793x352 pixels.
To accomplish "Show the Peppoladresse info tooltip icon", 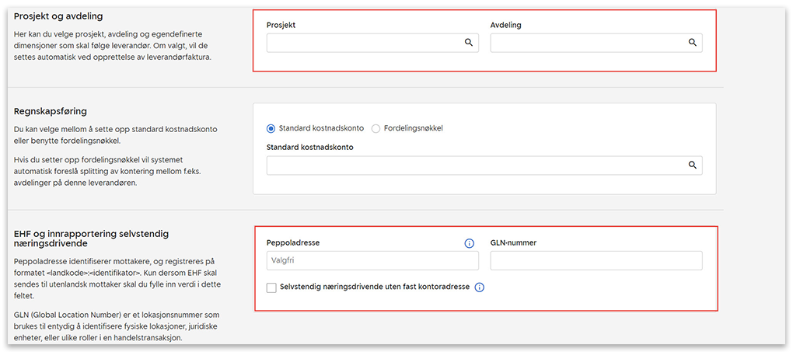I will pos(469,243).
